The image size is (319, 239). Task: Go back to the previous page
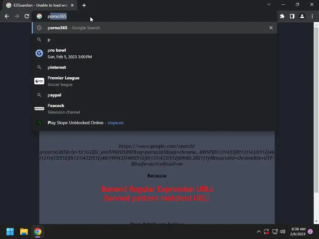pos(7,16)
